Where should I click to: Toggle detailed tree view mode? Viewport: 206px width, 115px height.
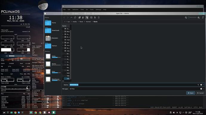tap(87, 17)
